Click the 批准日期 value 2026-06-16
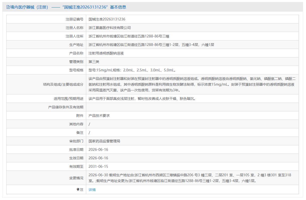The height and width of the screenshot is (200, 306). tap(98, 150)
